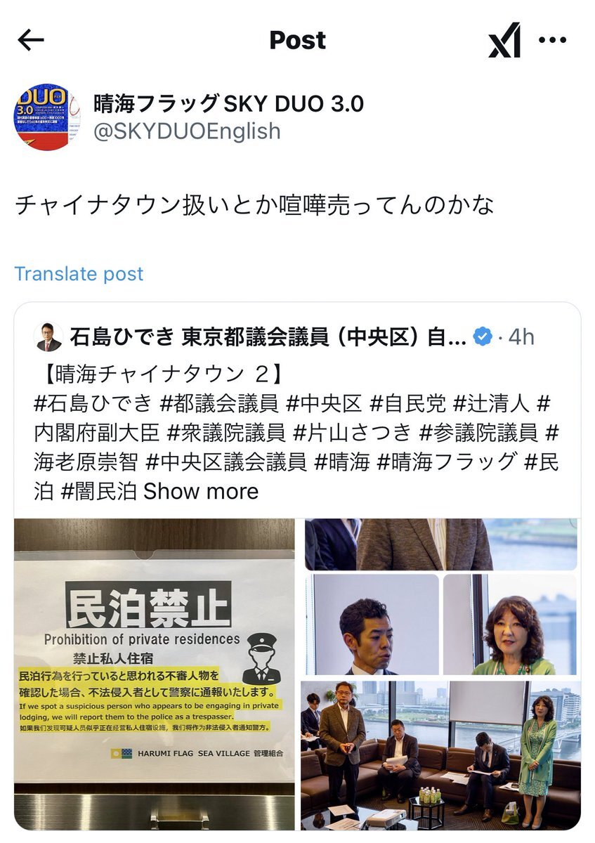Open the Grok xAI icon
This screenshot has width=595, height=843.
pos(504,40)
